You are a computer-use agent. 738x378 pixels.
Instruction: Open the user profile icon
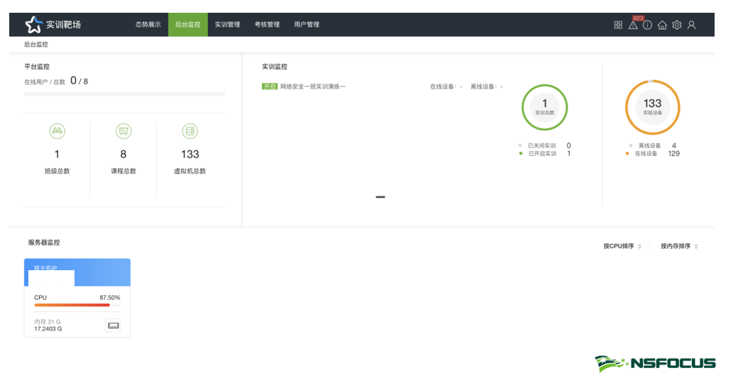pos(692,25)
